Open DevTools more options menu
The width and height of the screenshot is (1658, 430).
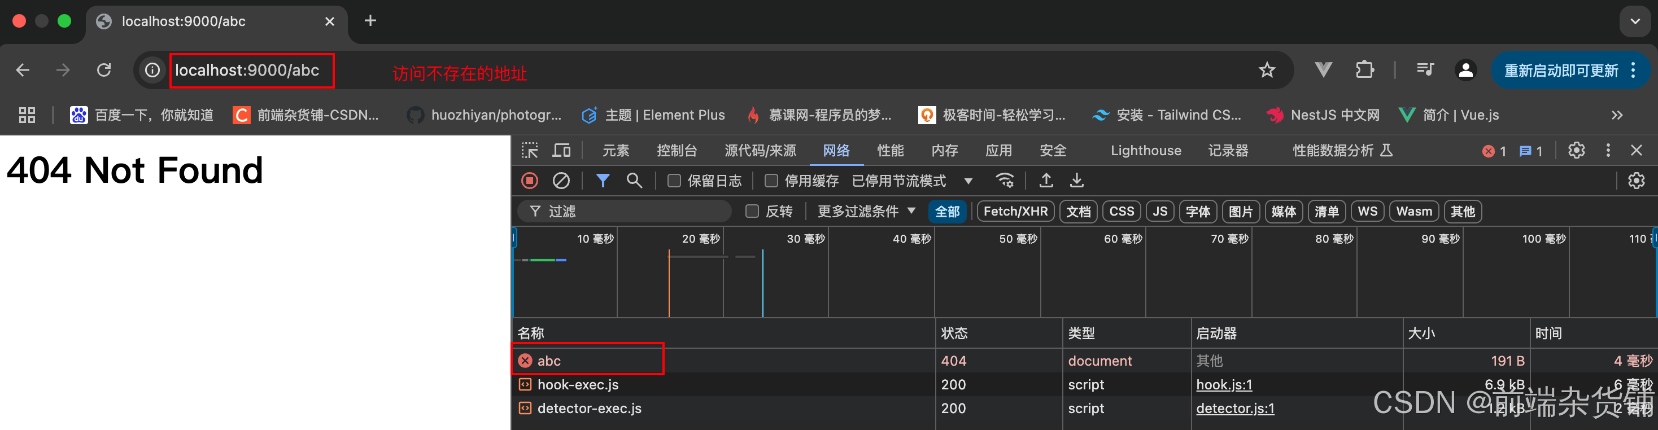[1608, 151]
